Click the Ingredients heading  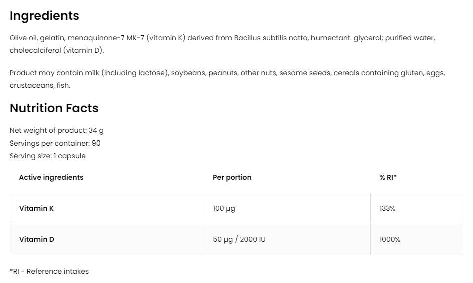point(44,16)
